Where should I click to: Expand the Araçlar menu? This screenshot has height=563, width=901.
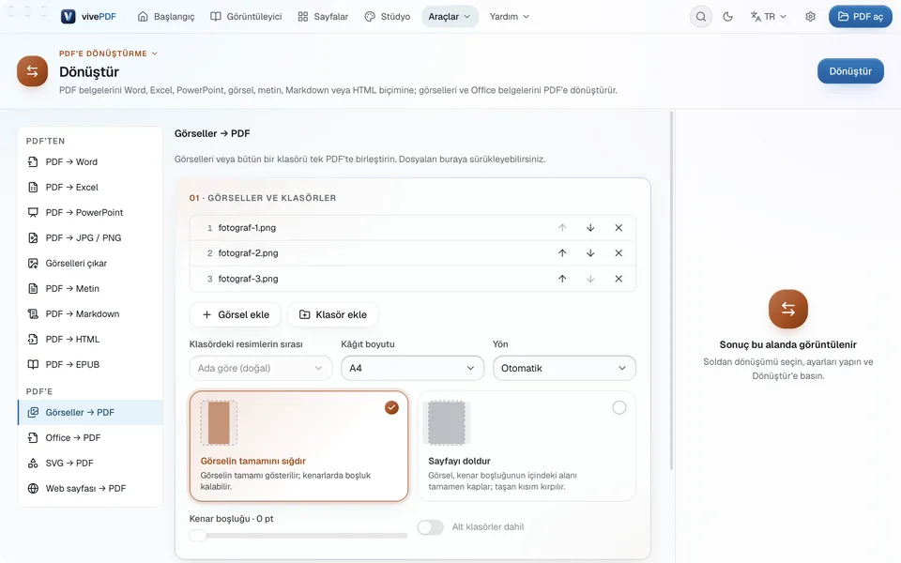click(x=450, y=17)
